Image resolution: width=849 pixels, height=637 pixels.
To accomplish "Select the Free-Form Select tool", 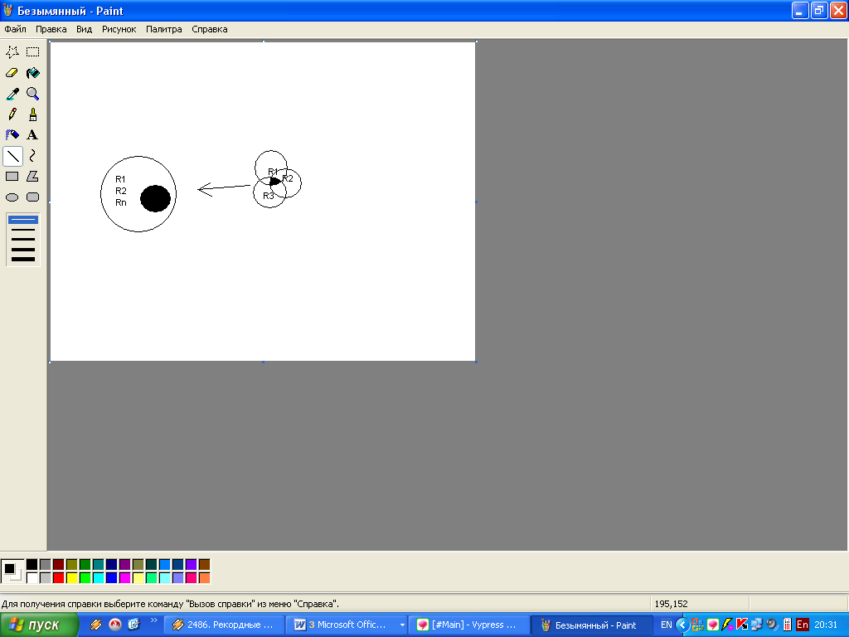I will point(12,52).
